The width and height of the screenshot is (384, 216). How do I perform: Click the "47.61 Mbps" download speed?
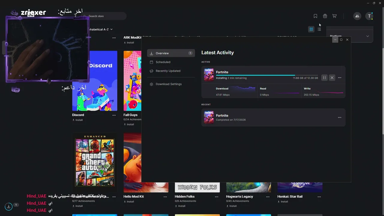(x=223, y=95)
